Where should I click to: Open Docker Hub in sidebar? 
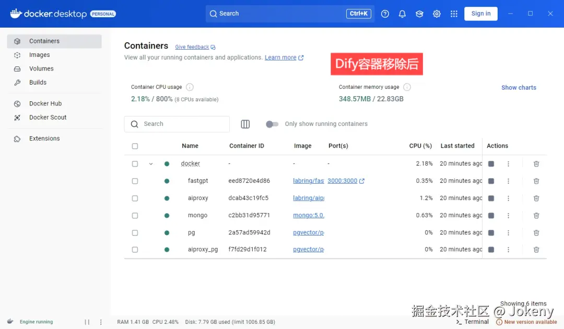[x=54, y=103]
